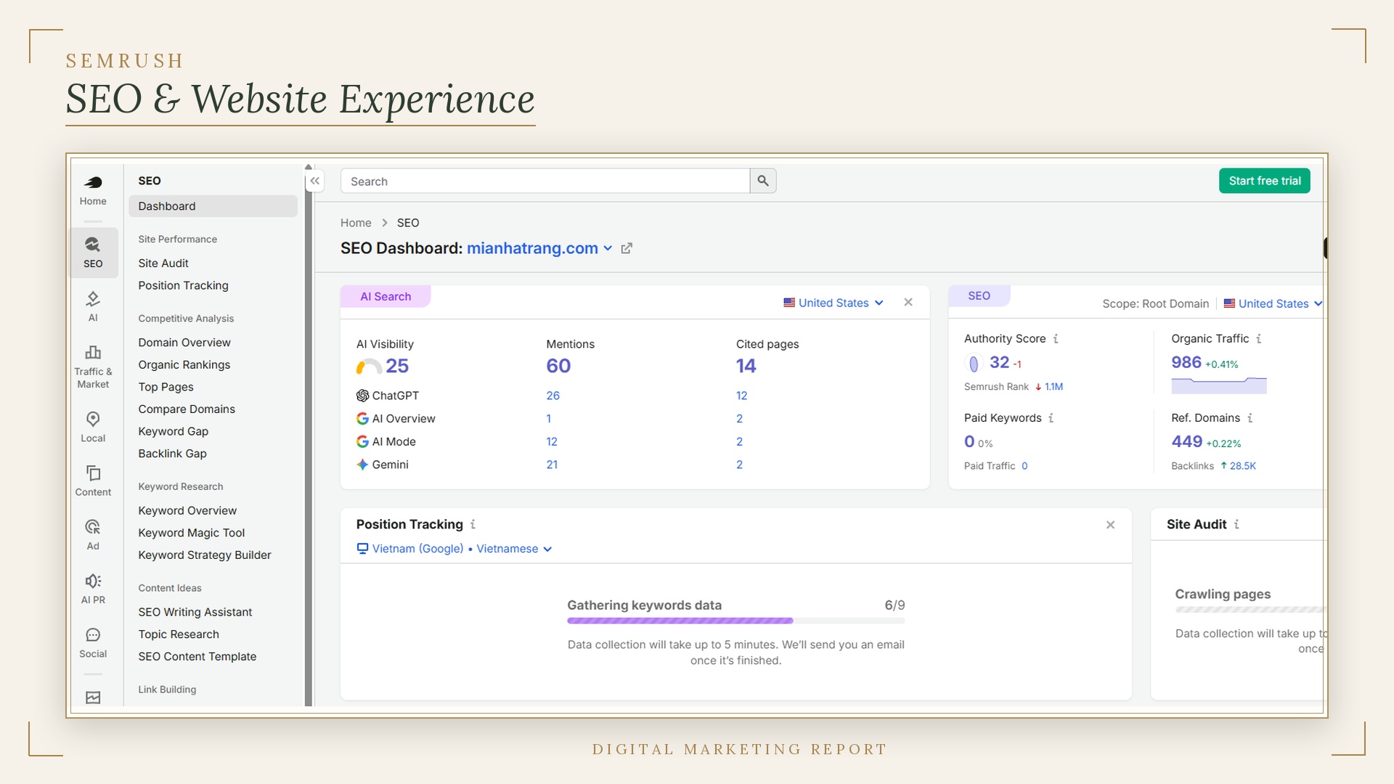This screenshot has height=784, width=1394.
Task: Click the AI Overview Google icon
Action: [362, 419]
